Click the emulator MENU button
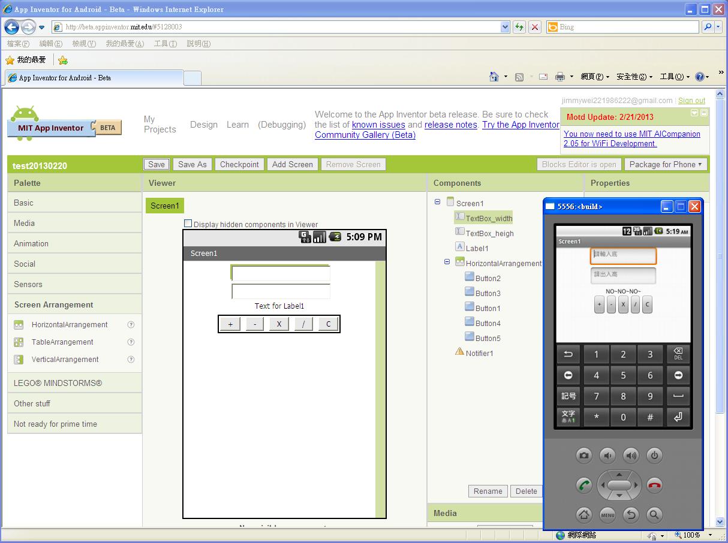This screenshot has height=543, width=728. tap(607, 514)
